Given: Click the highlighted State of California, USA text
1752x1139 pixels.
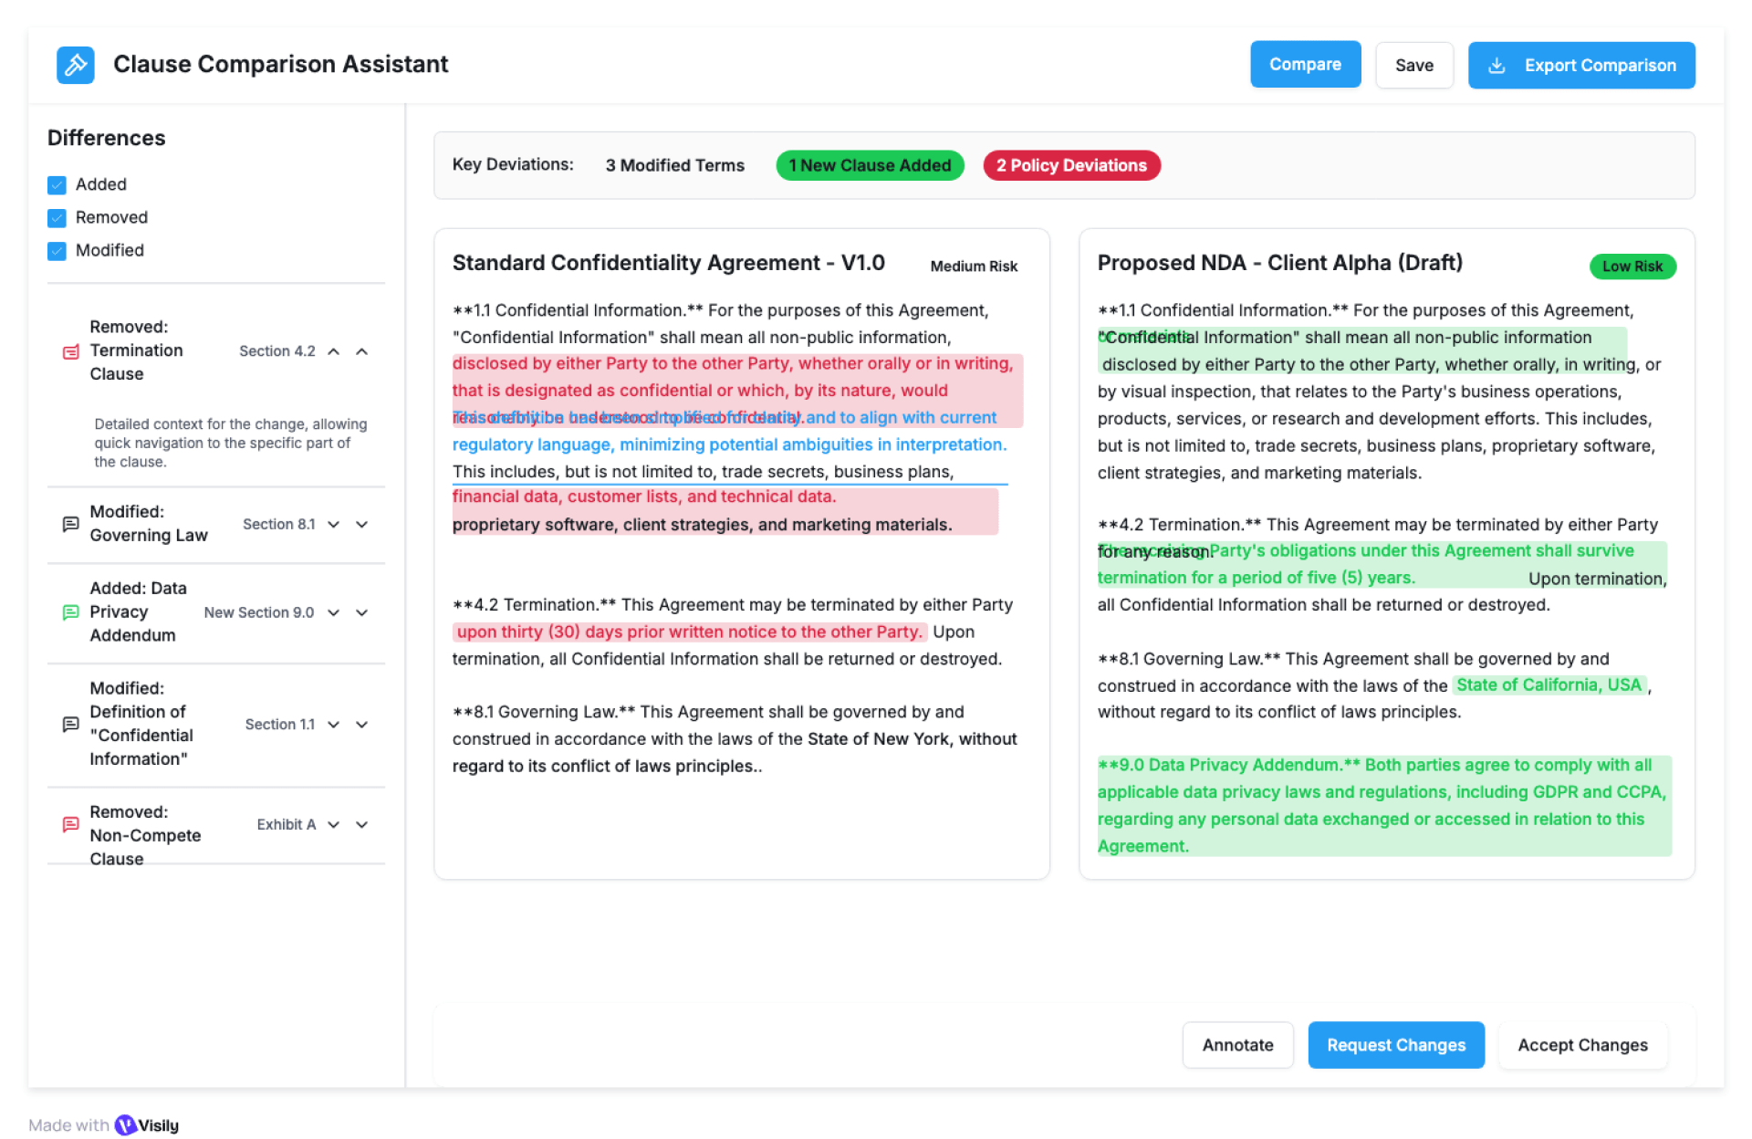Looking at the screenshot, I should (x=1549, y=685).
